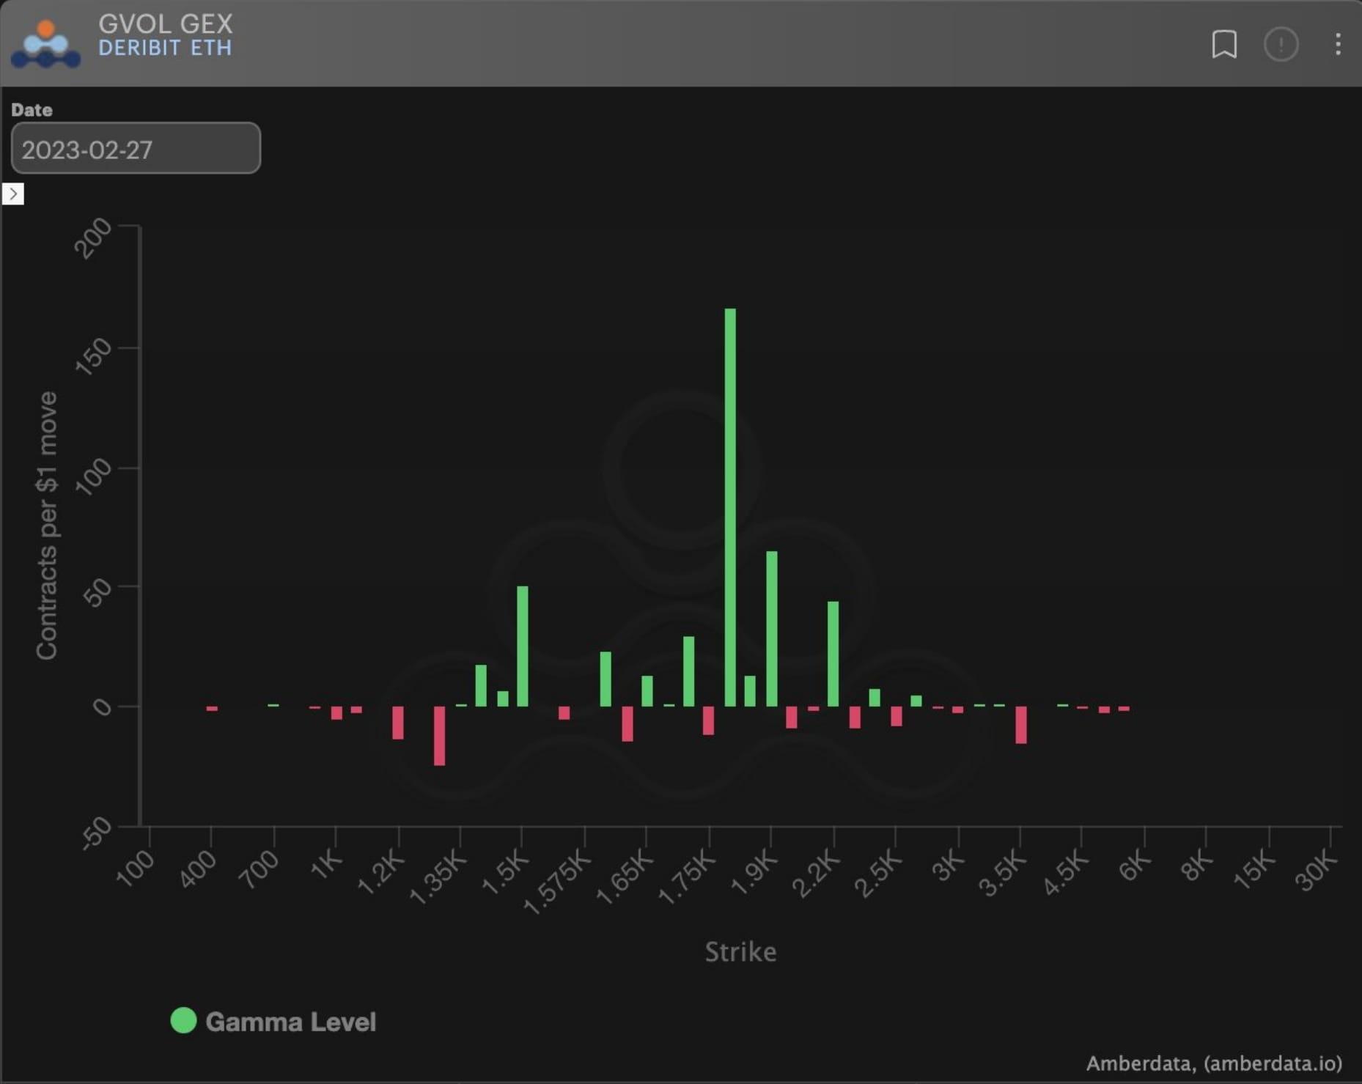Click the green bar at 1.5K strike
Screen dimensions: 1362x1084
coord(523,646)
